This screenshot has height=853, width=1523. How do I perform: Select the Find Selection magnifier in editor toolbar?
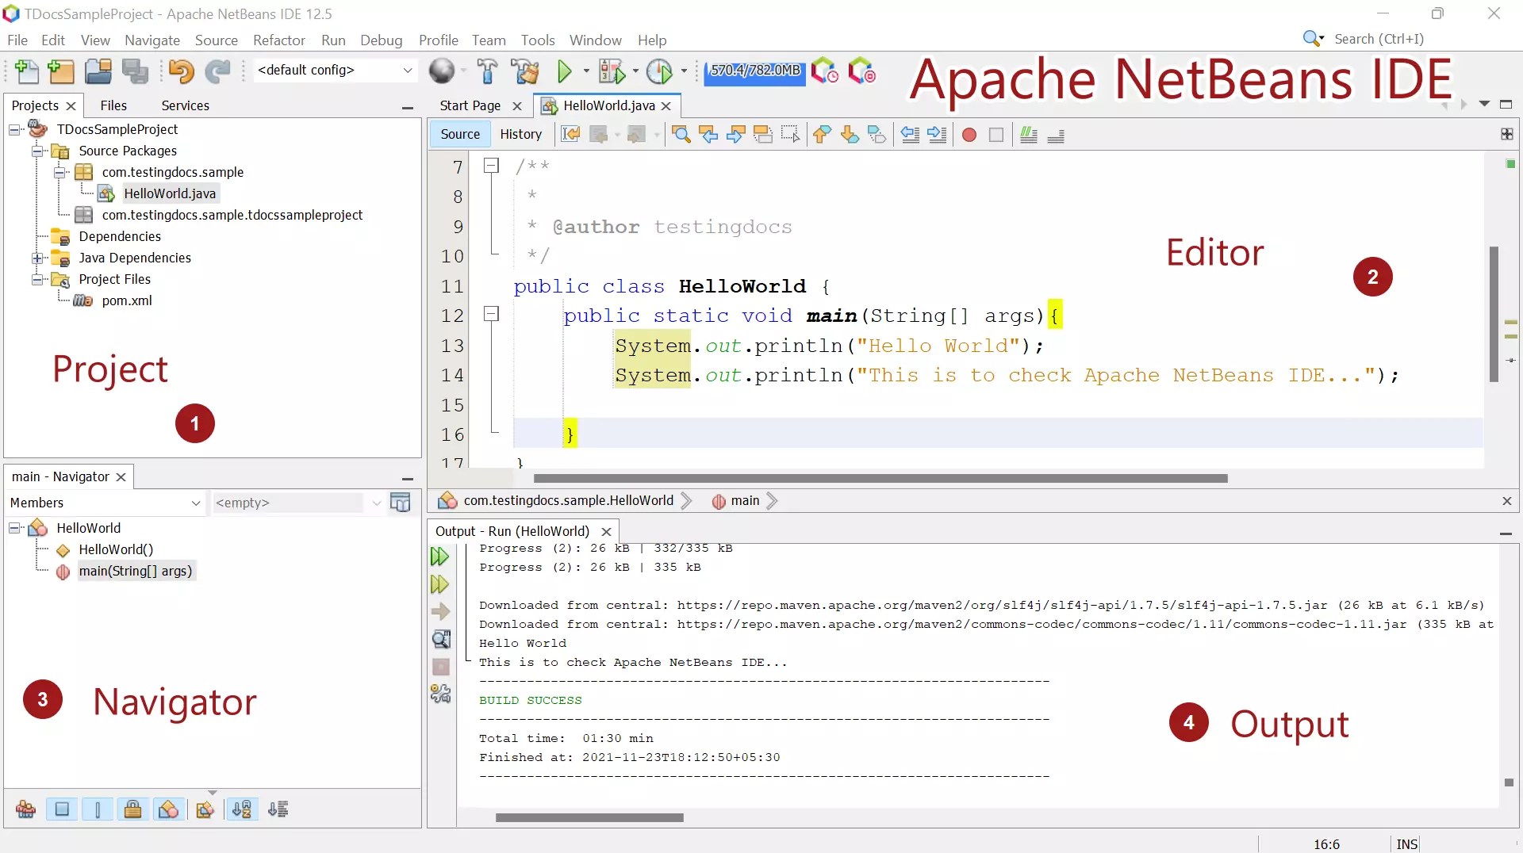[681, 135]
